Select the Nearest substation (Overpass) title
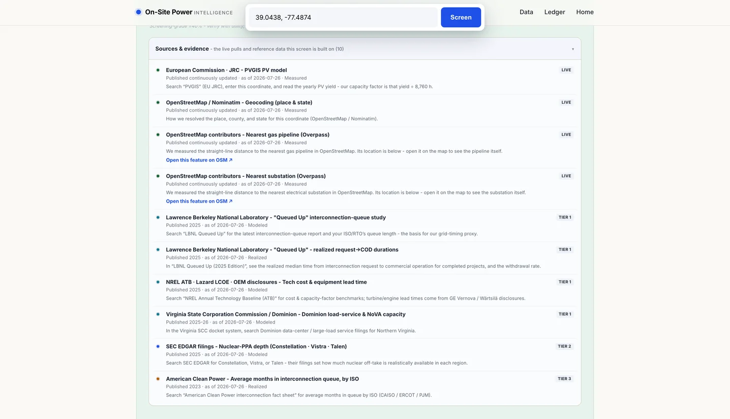Viewport: 730px width, 419px height. pos(246,176)
